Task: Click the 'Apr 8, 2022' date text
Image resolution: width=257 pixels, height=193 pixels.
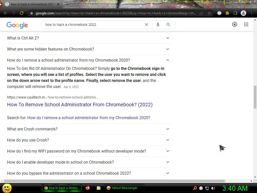Action: click(71, 87)
